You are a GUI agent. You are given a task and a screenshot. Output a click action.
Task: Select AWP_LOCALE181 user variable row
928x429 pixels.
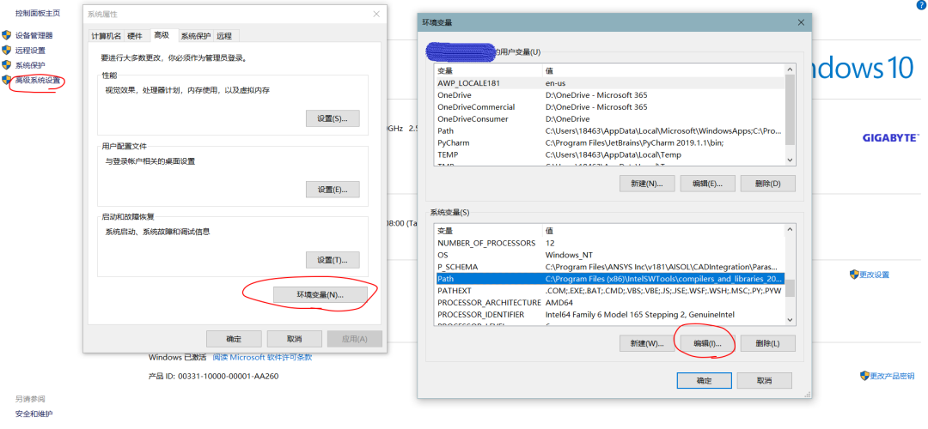coord(609,82)
